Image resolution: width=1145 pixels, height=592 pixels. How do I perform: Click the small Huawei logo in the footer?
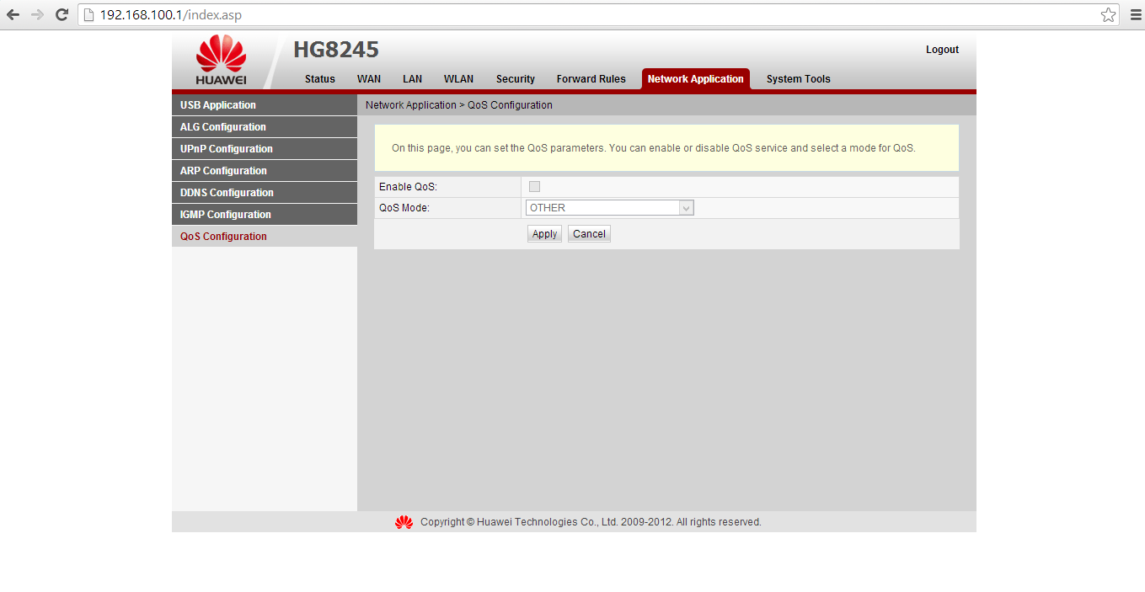404,522
